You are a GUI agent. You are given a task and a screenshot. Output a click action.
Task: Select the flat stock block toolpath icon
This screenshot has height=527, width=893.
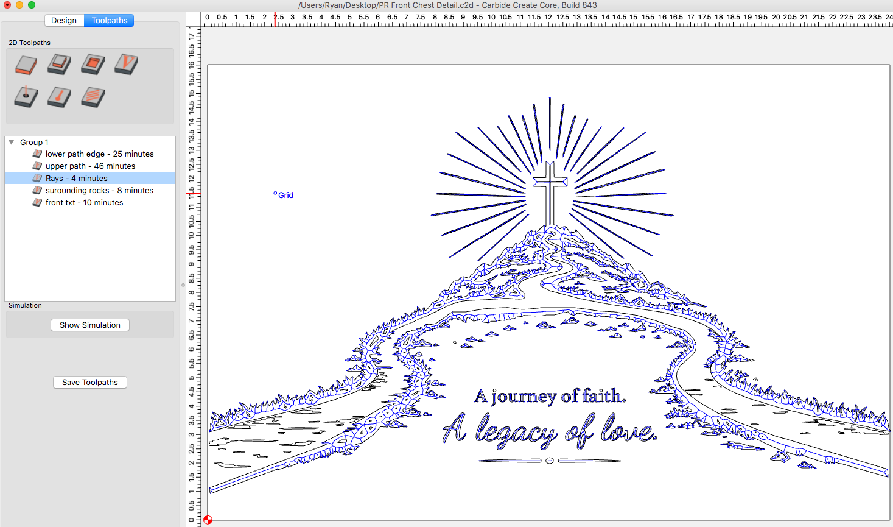tap(26, 65)
